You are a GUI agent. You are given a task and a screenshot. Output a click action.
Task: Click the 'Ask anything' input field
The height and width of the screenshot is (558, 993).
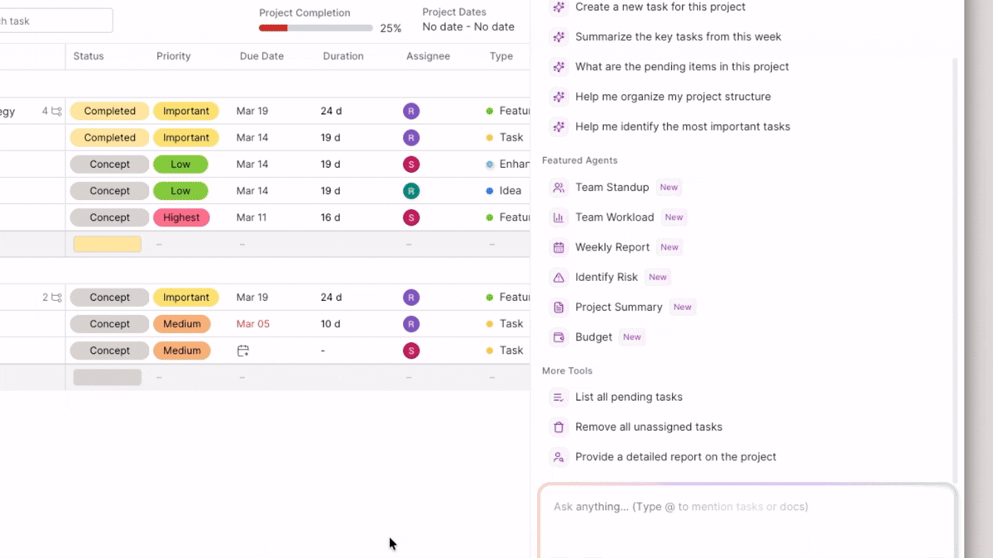(745, 507)
